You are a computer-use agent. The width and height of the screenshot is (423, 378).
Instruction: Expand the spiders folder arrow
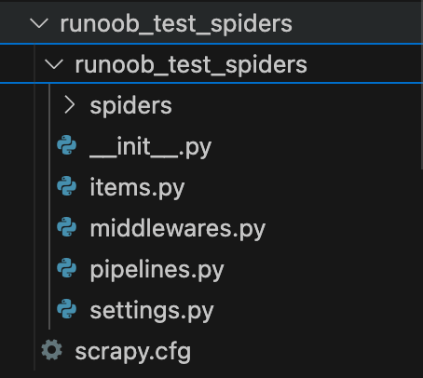point(70,105)
